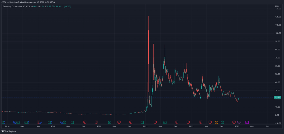Click the 2021 label on time axis

click(145, 126)
